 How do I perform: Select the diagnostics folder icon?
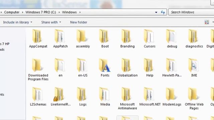click(193, 36)
